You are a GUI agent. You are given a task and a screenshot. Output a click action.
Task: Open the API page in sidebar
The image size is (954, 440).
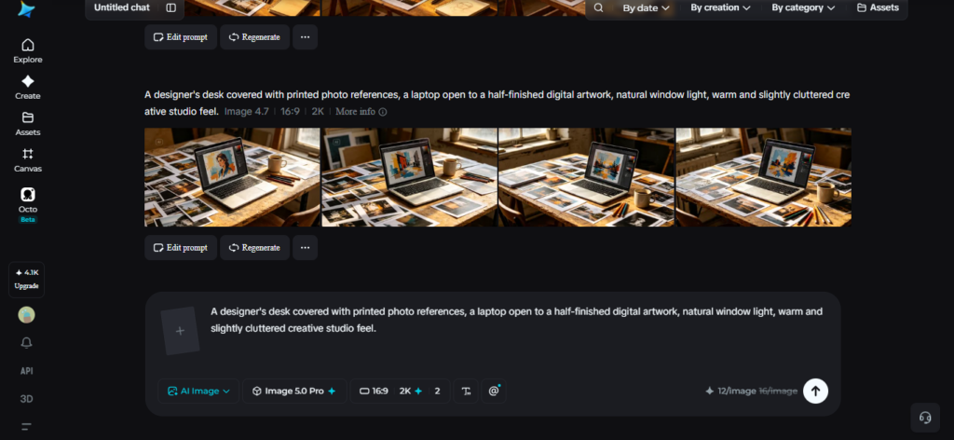point(27,371)
